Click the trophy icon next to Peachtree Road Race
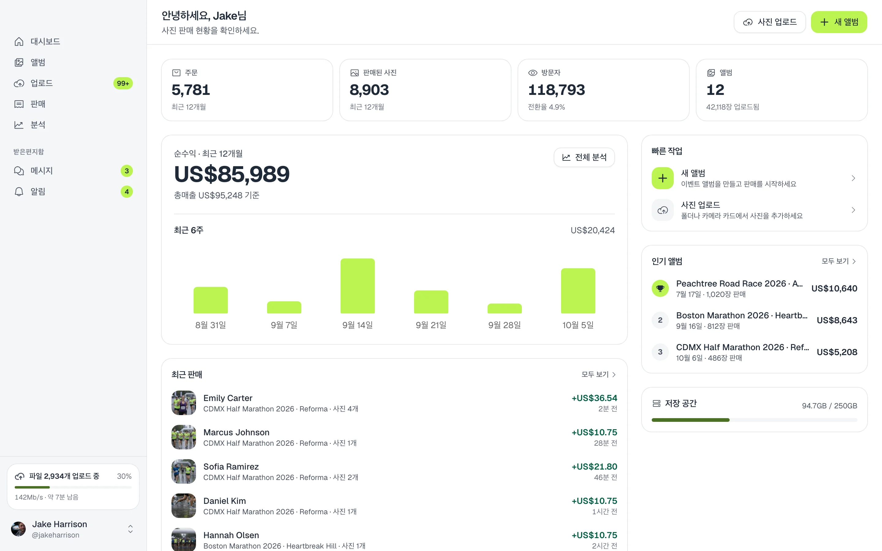 [660, 288]
